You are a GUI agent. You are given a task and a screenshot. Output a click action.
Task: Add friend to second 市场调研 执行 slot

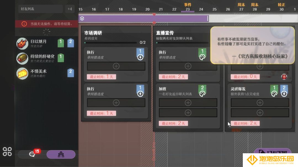pos(116,103)
